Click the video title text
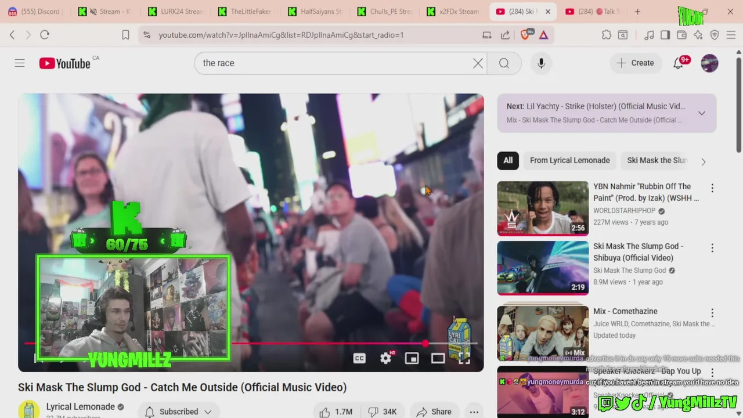The height and width of the screenshot is (418, 743). click(x=182, y=387)
